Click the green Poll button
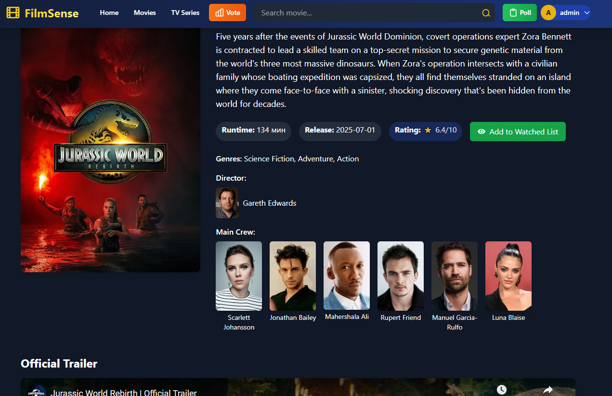The height and width of the screenshot is (396, 612). click(520, 13)
